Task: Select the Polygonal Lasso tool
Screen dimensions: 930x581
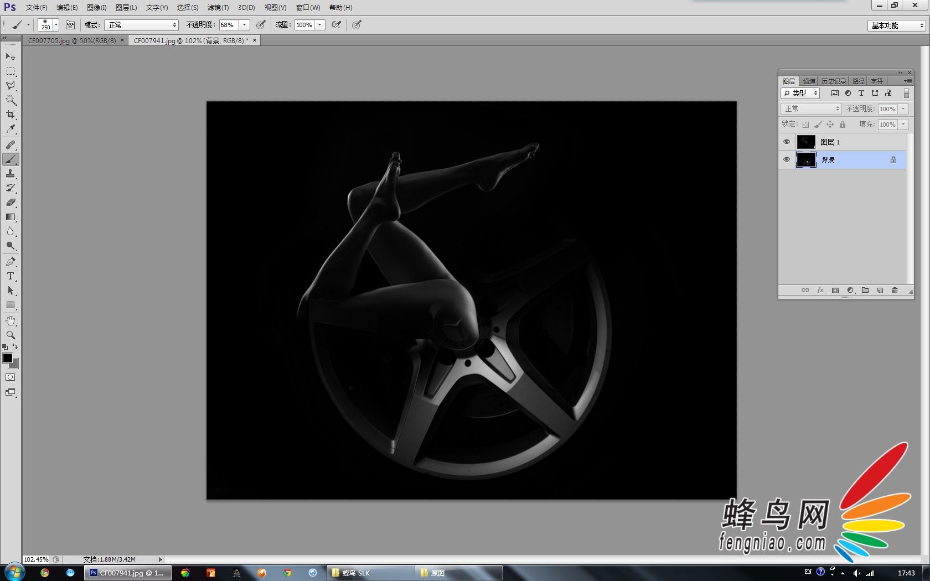Action: point(11,86)
